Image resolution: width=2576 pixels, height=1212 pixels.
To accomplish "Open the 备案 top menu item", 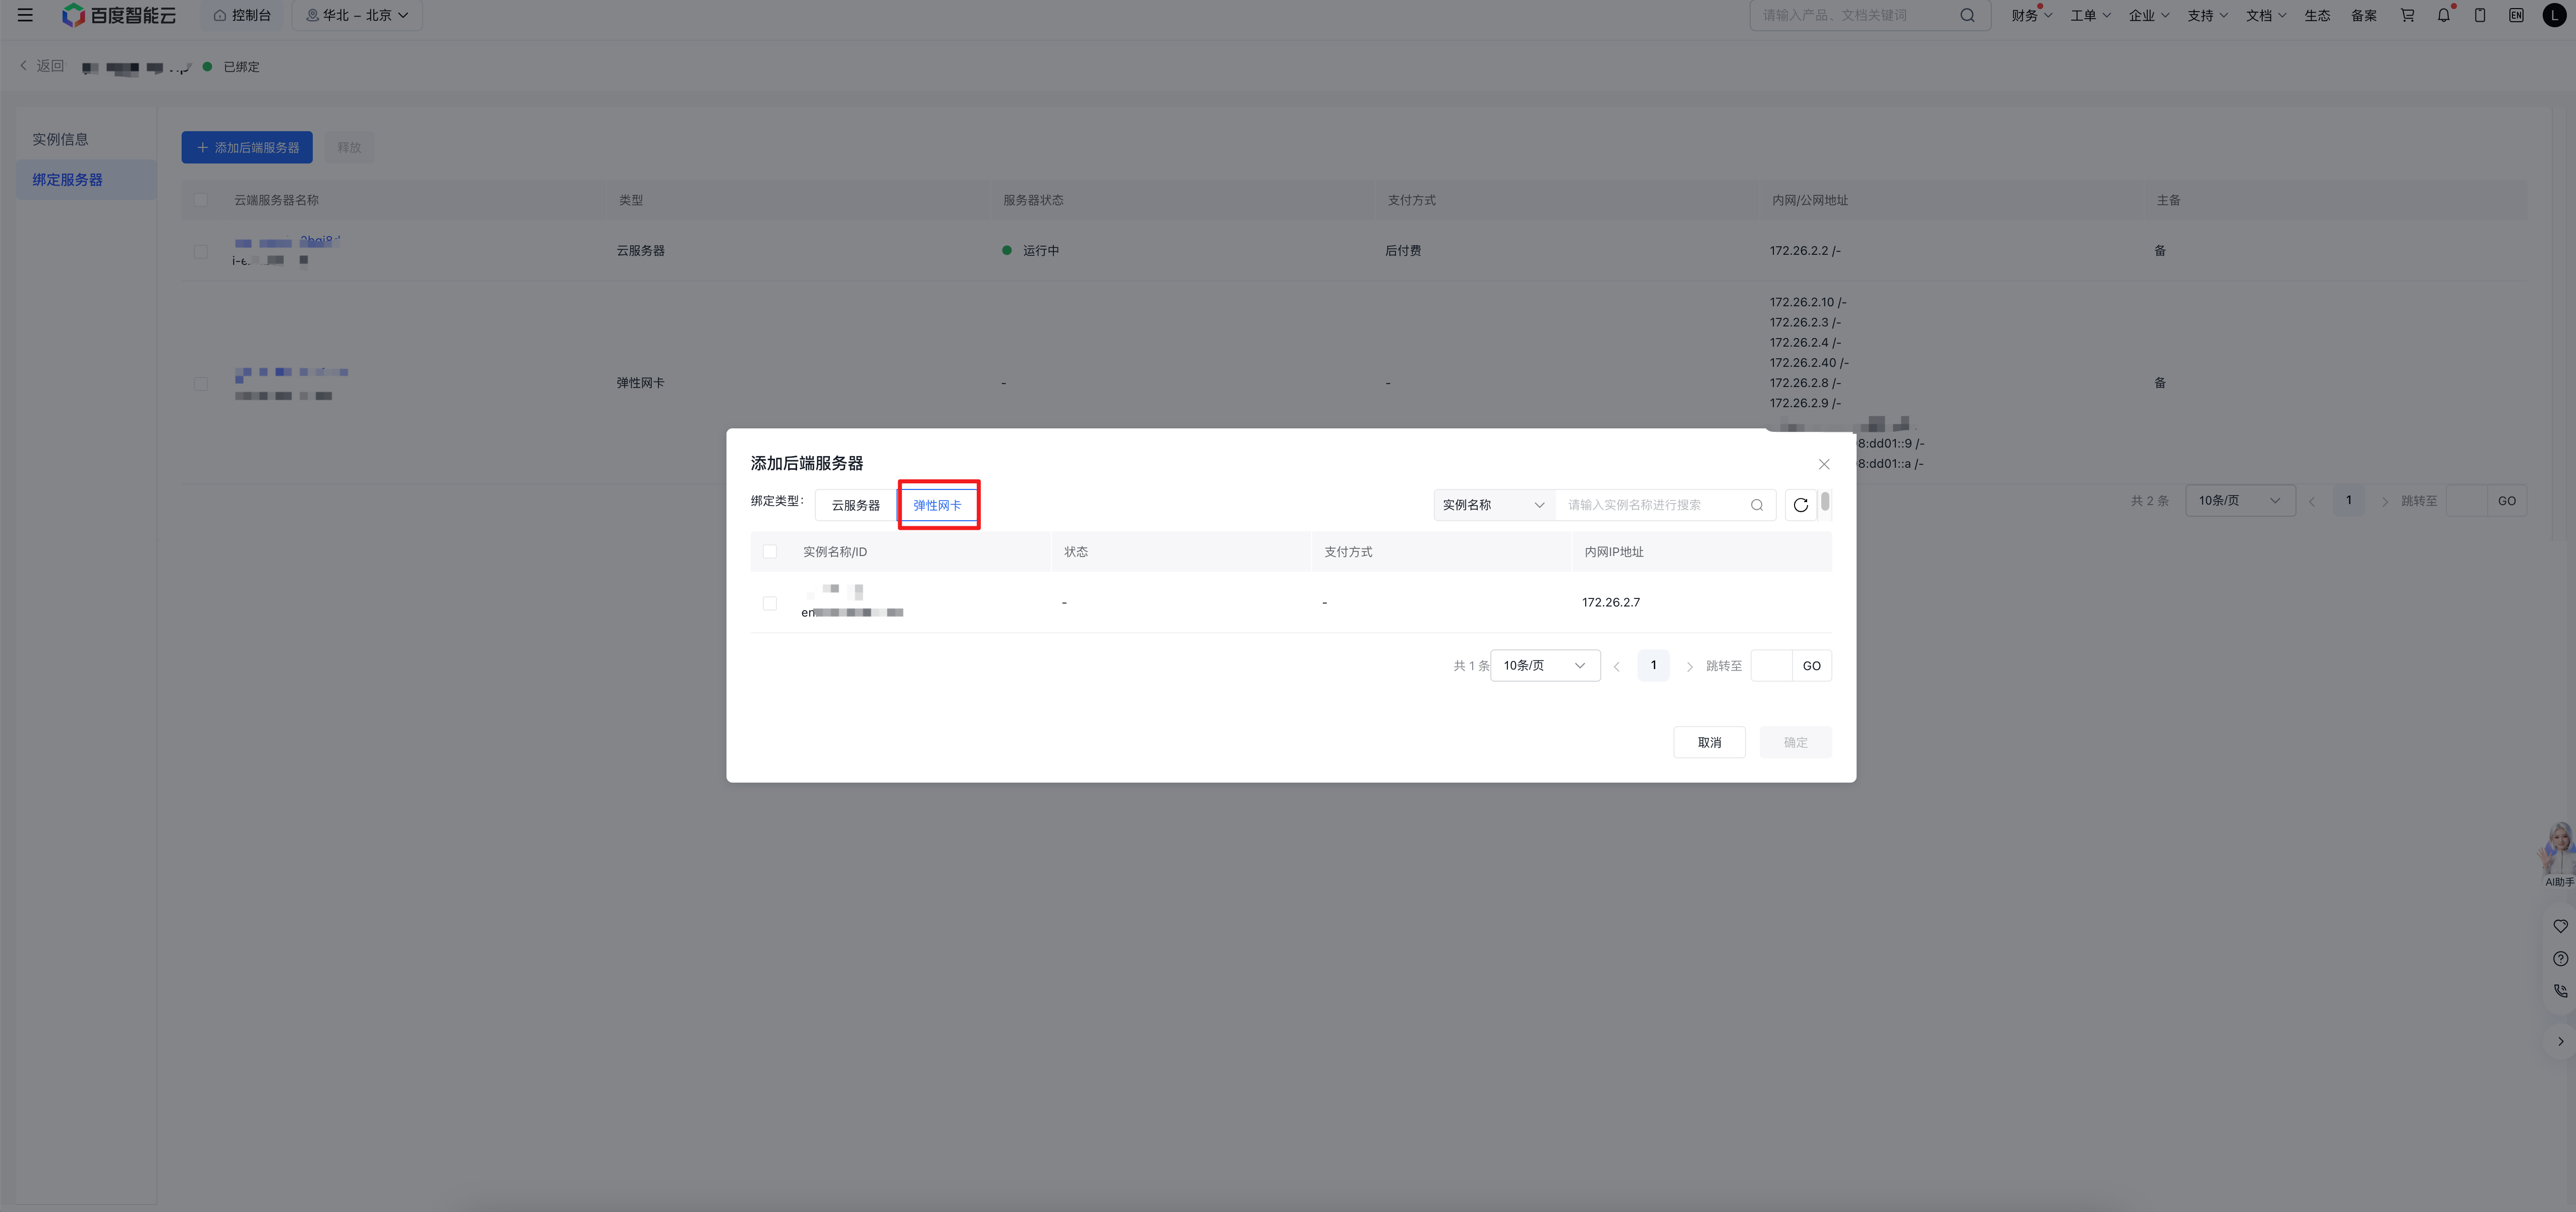I will point(2364,15).
